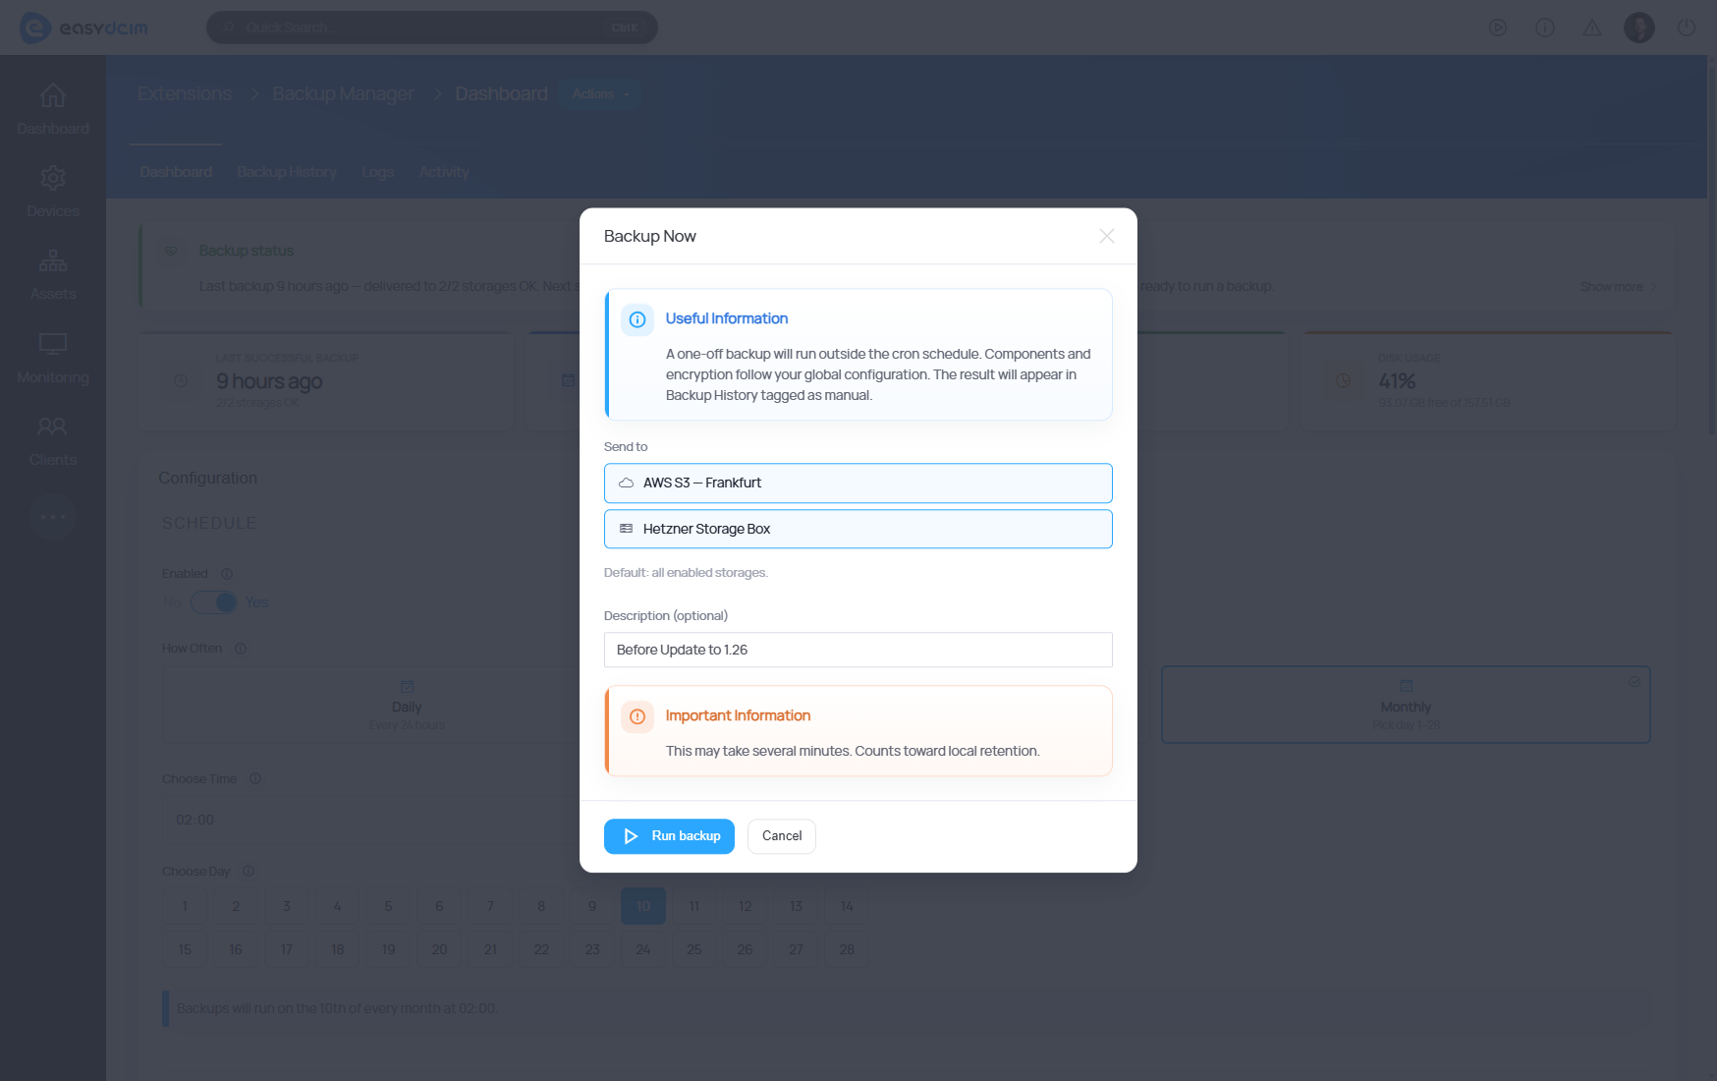1717x1081 pixels.
Task: Go to Extensions breadcrumb
Action: coord(185,93)
